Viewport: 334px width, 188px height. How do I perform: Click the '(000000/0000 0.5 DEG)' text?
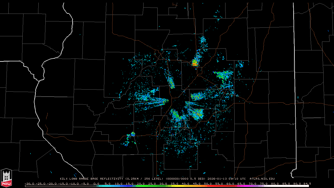click(x=186, y=179)
